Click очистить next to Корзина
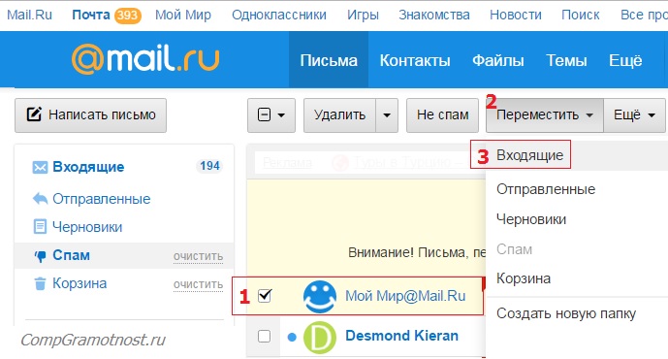 198,284
